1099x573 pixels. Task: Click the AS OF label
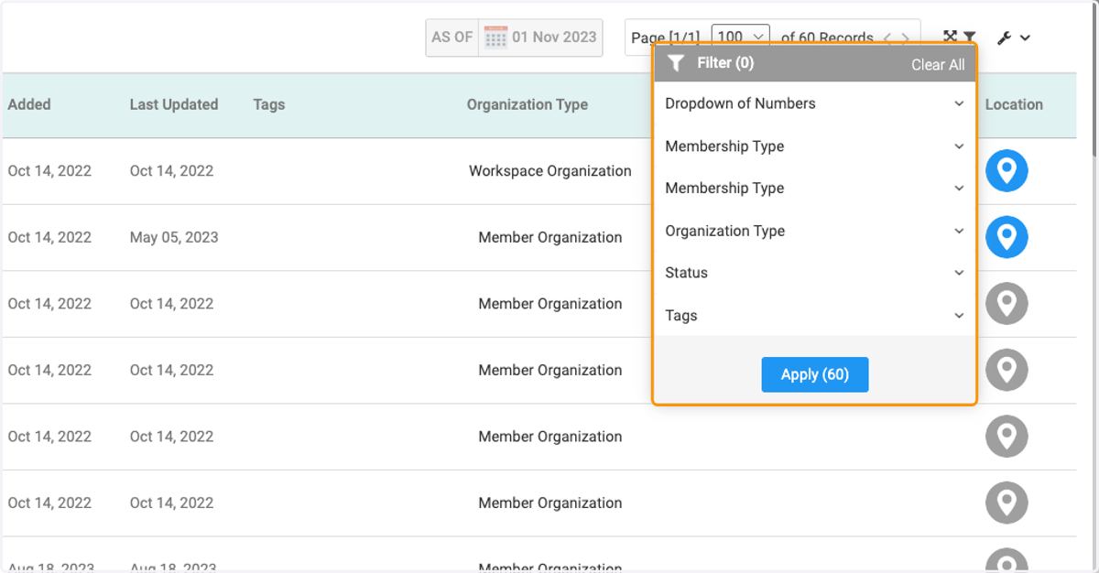(x=452, y=38)
